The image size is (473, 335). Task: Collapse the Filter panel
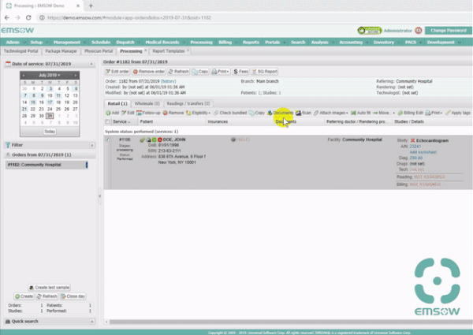91,145
